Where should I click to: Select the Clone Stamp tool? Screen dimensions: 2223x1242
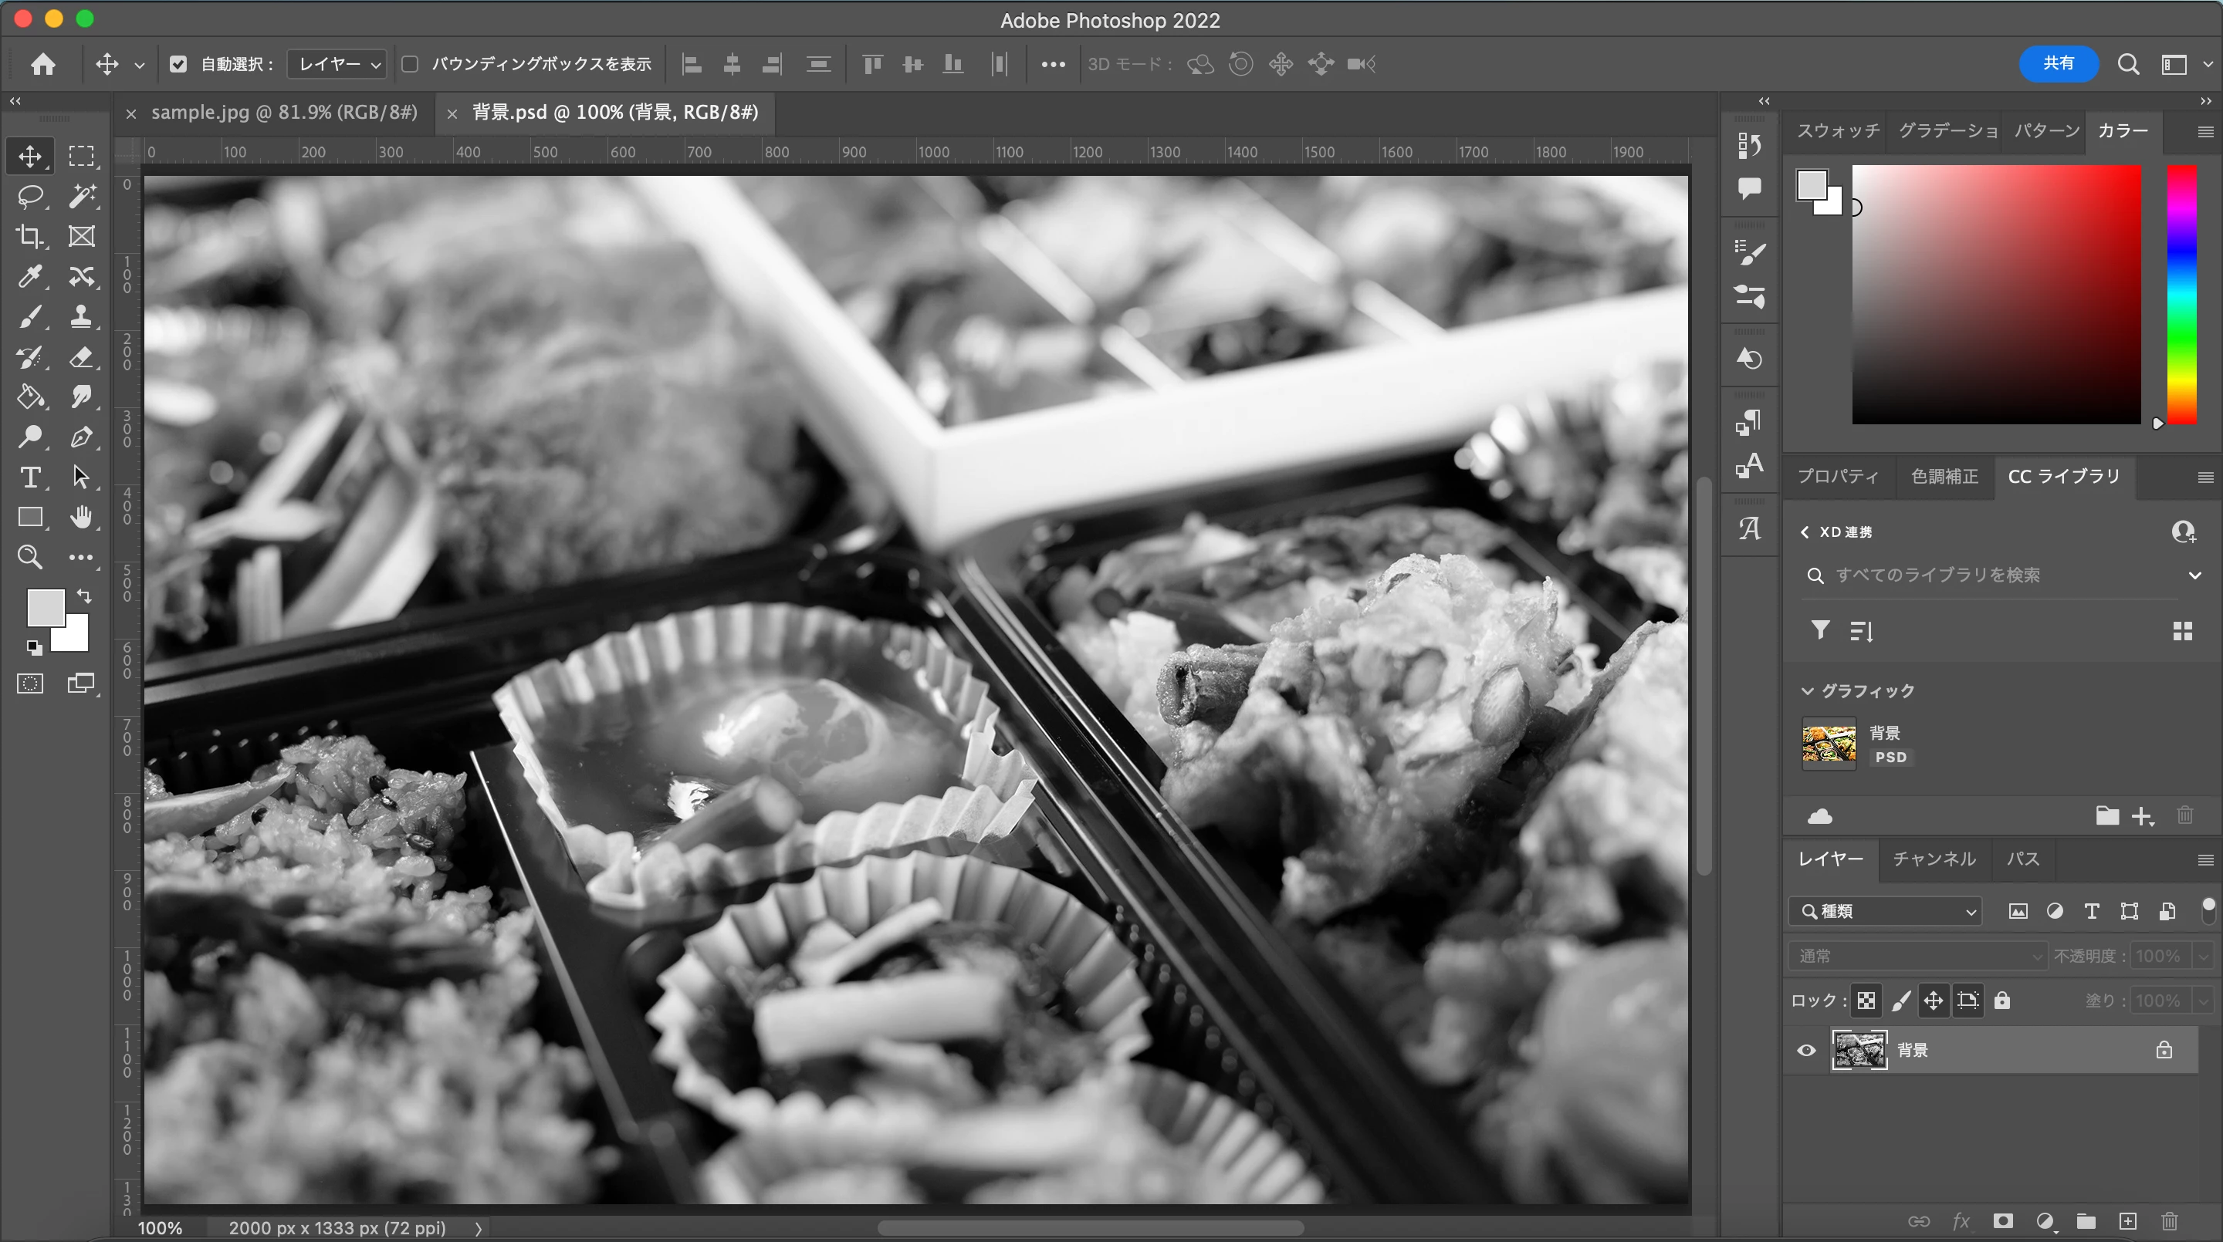81,316
